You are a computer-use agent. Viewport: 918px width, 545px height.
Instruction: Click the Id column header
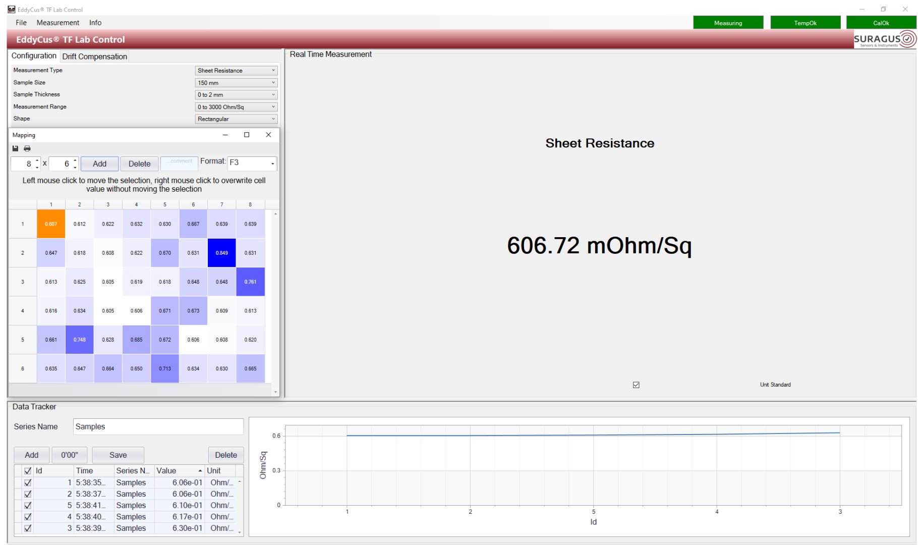tap(53, 471)
